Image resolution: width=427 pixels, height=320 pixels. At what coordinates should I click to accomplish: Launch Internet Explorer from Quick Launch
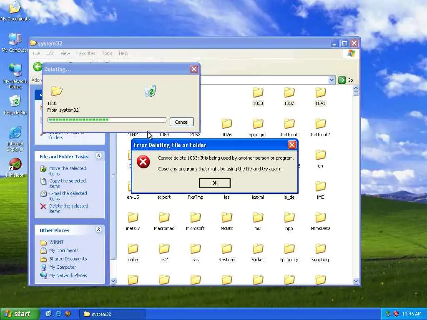58,314
